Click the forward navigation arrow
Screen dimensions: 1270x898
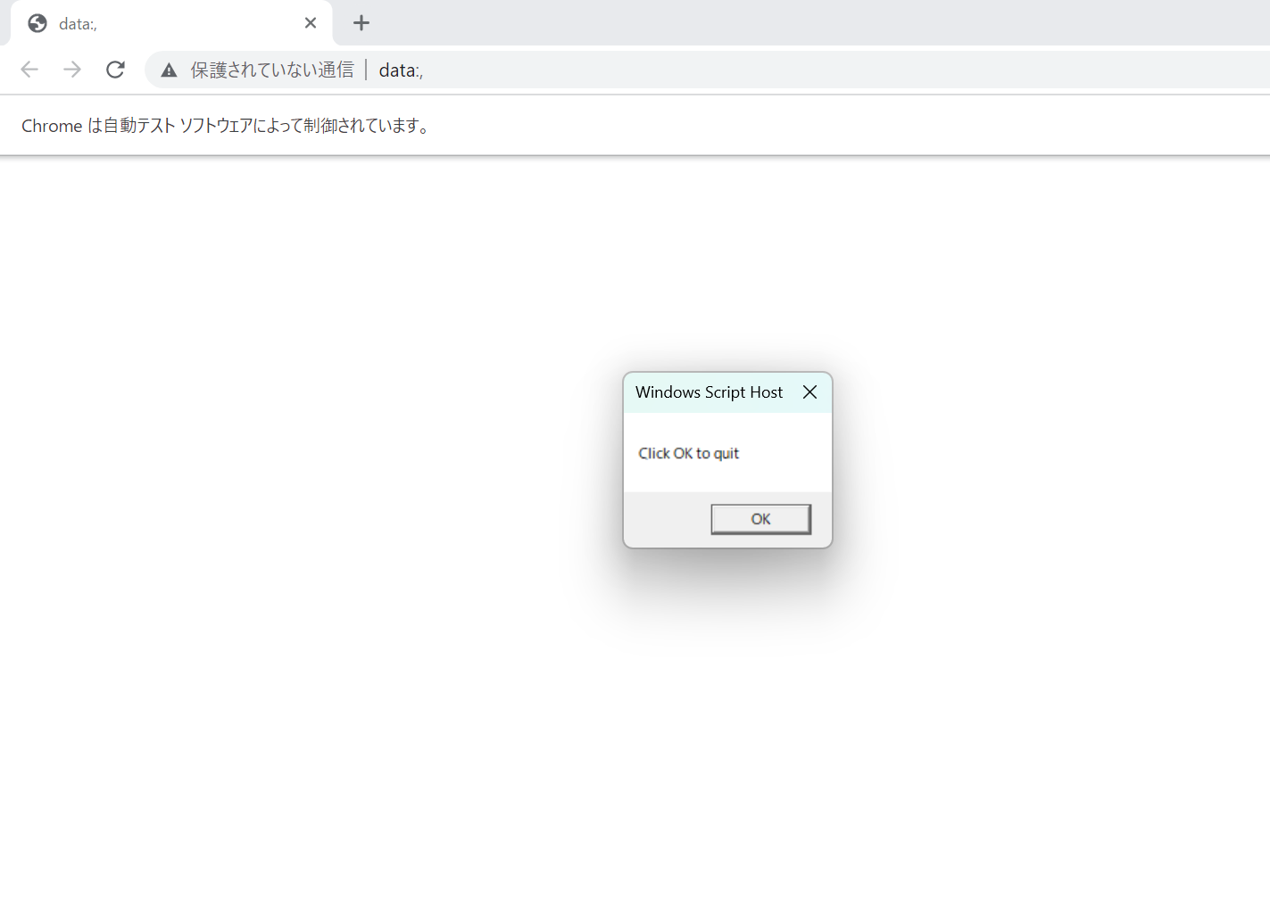coord(72,69)
